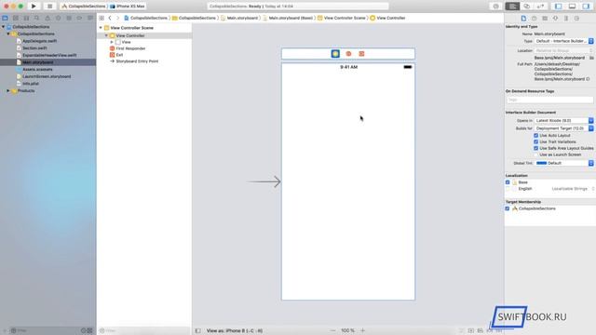Click the folder reveal icon beside Base.lproj path

pos(591,58)
